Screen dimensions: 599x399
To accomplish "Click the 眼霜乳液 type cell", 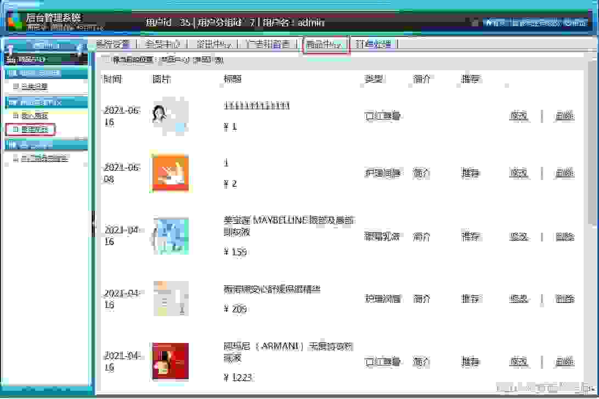I will [x=382, y=237].
